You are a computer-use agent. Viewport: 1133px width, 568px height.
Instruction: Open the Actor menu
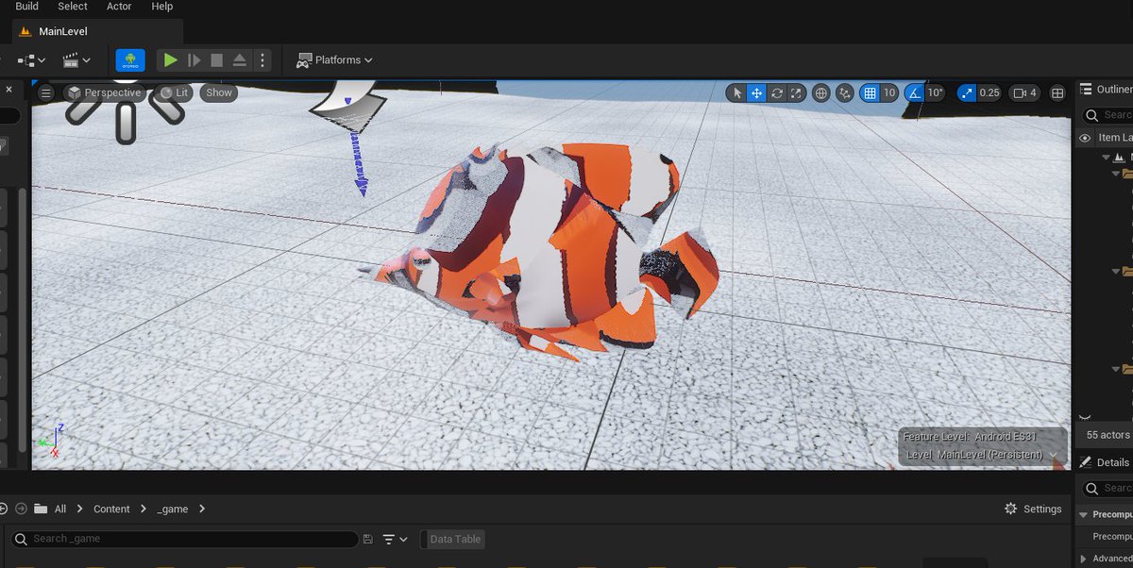119,7
